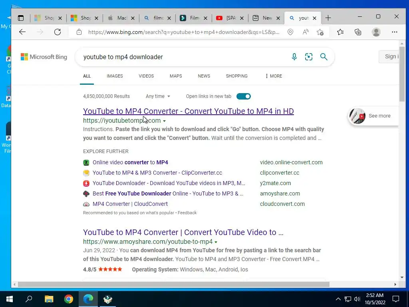Open network status tray icon
This screenshot has height=307, width=409.
coord(347,299)
